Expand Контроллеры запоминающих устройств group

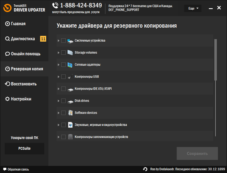pyautogui.click(x=59, y=137)
